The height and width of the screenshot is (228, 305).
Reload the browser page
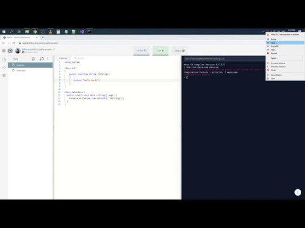[14, 43]
